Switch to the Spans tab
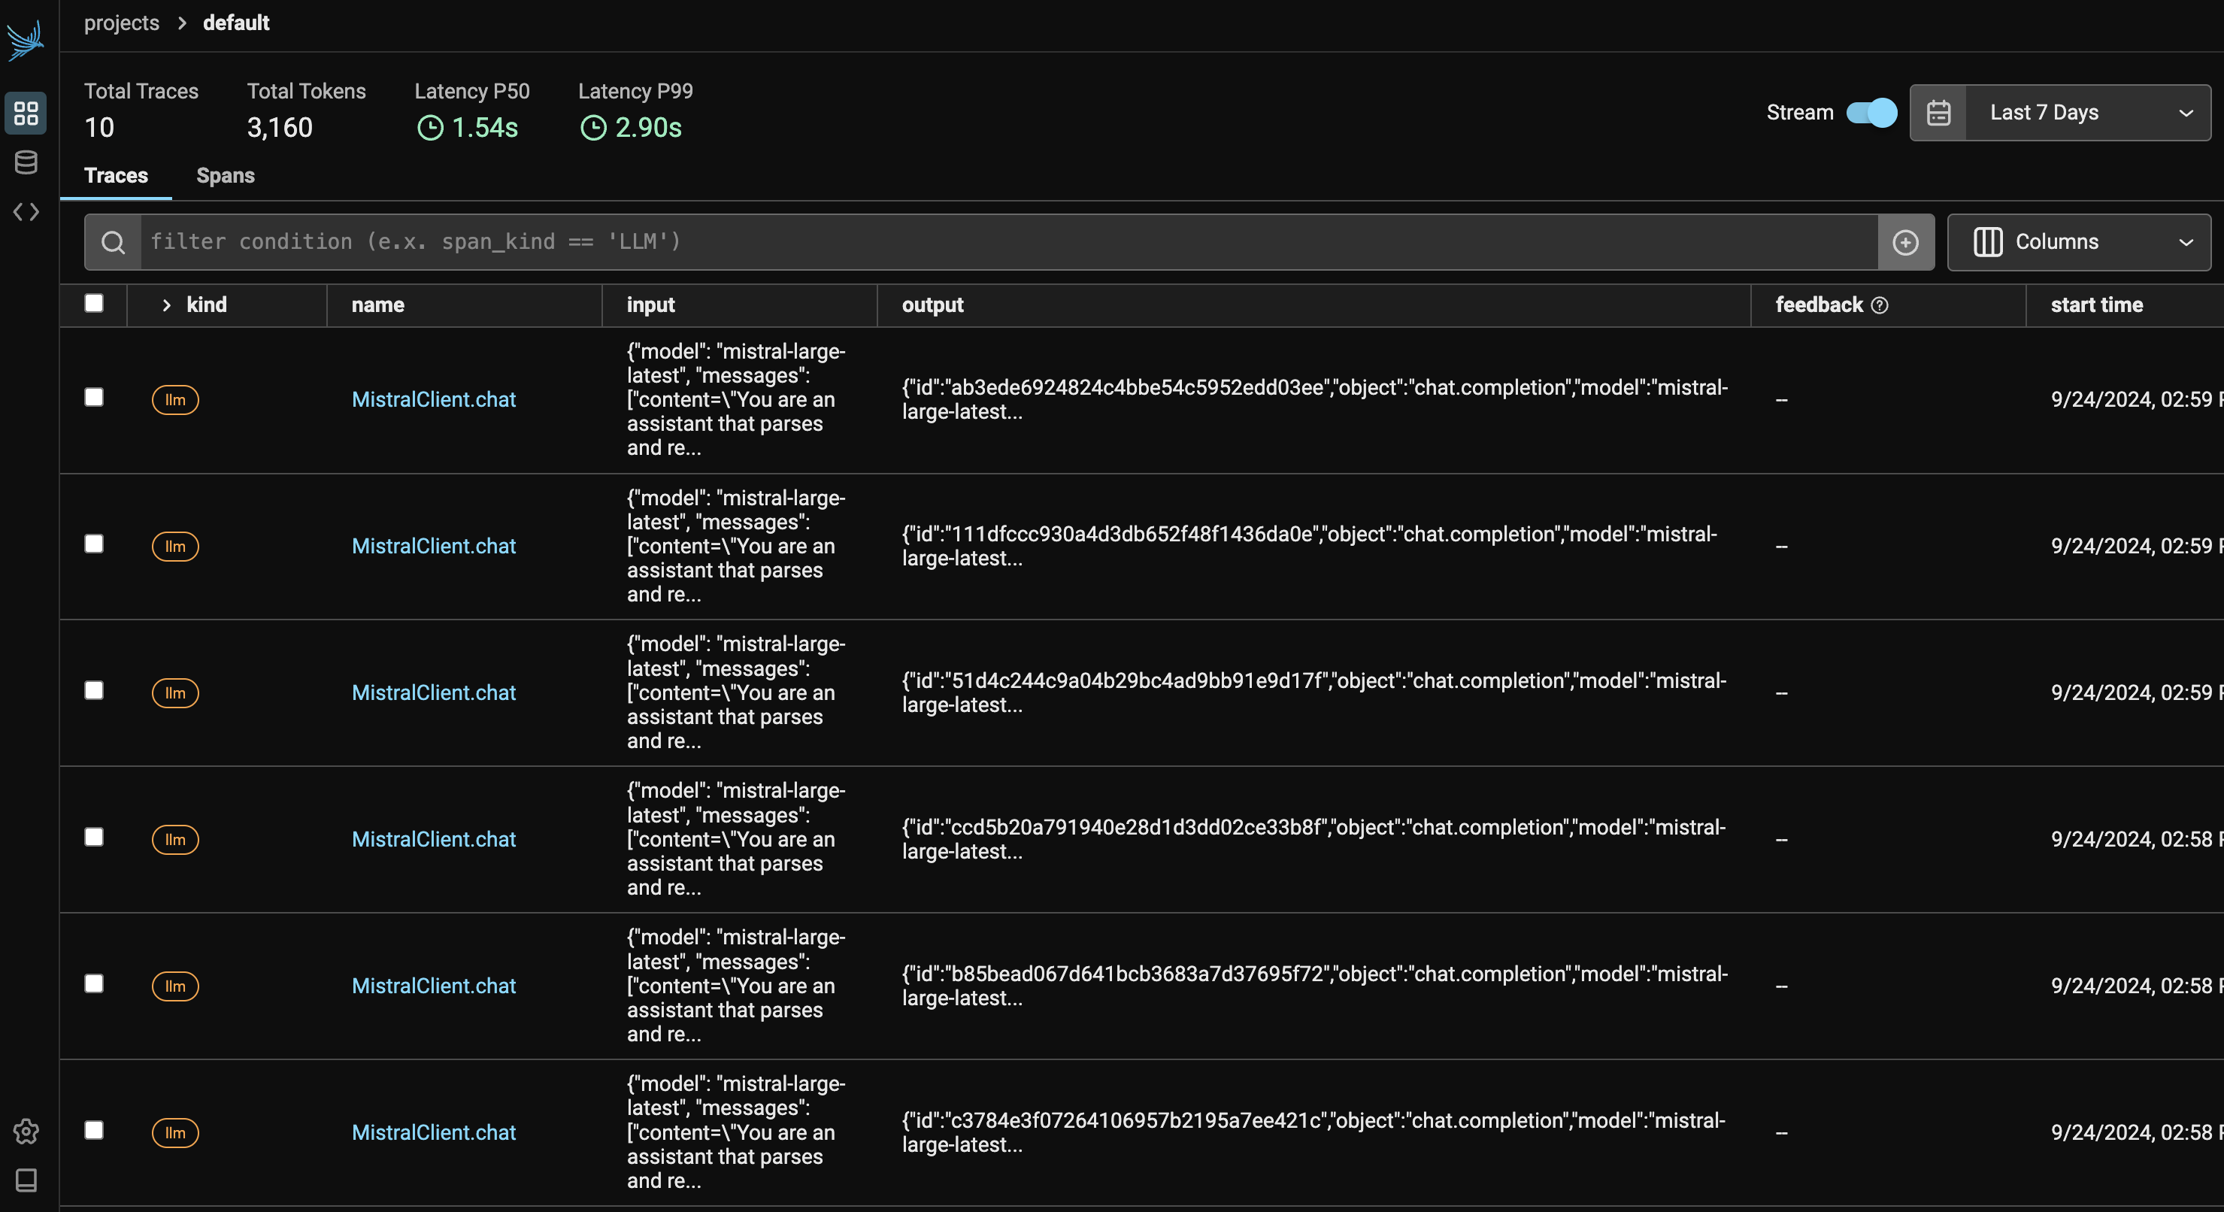2224x1212 pixels. click(226, 175)
